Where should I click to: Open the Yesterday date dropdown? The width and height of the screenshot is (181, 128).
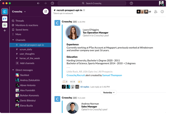[109, 93]
